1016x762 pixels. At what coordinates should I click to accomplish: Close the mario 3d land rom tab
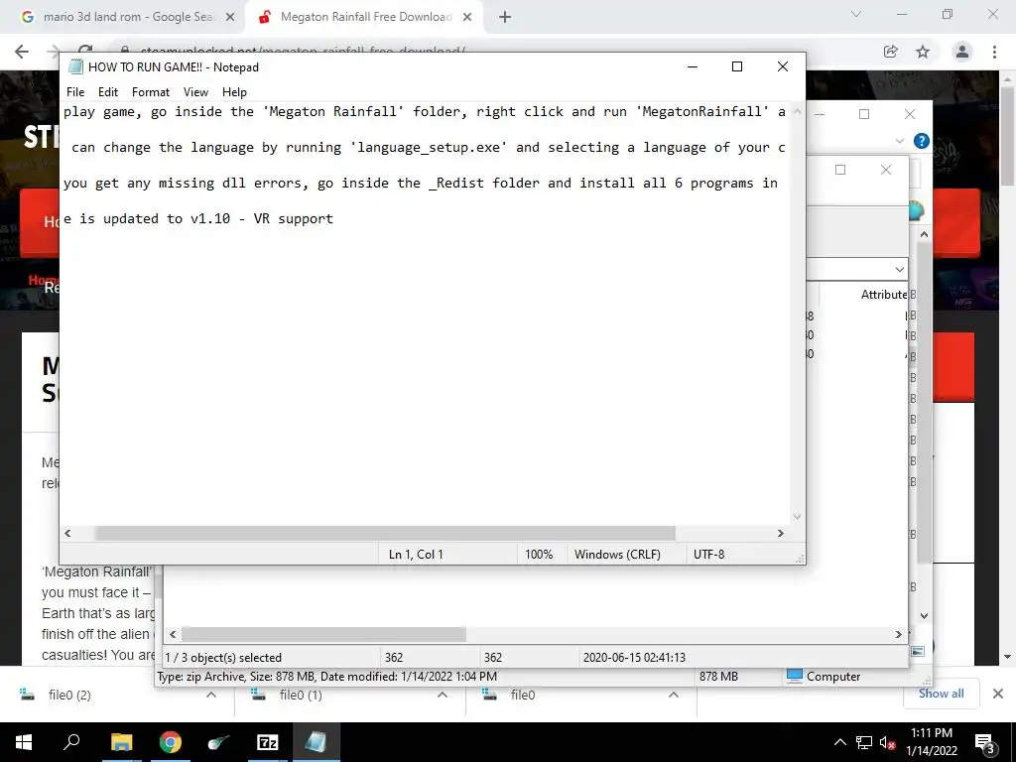[x=230, y=18]
